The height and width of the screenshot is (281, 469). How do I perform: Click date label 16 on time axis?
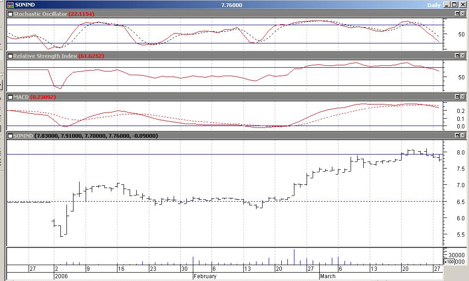pos(121,269)
